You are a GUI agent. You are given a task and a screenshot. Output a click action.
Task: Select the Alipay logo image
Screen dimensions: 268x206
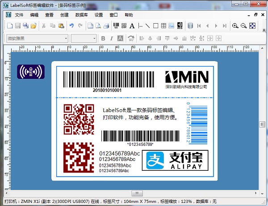[175, 160]
